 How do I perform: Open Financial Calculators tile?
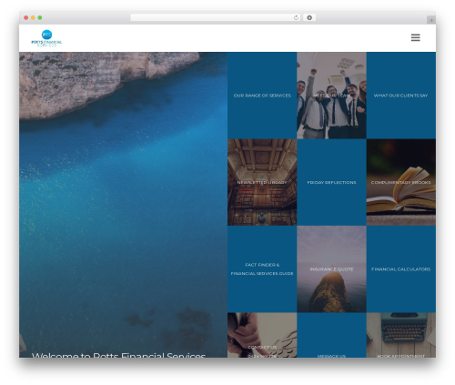pos(401,269)
